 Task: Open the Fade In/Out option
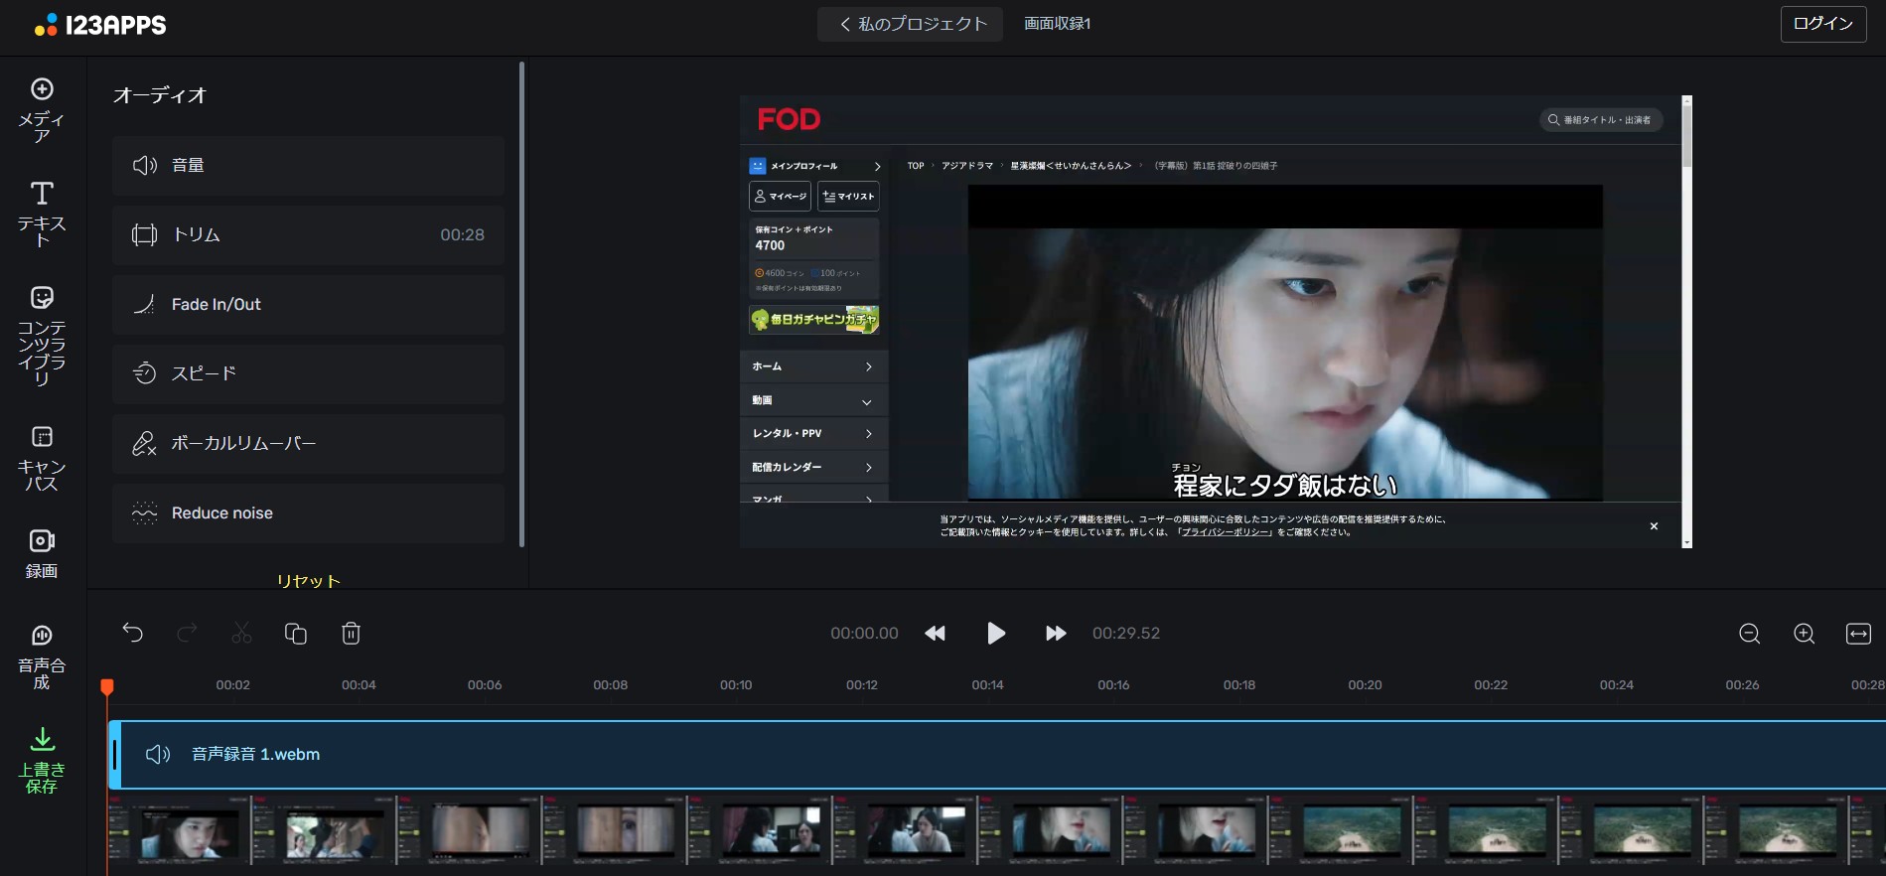point(308,304)
